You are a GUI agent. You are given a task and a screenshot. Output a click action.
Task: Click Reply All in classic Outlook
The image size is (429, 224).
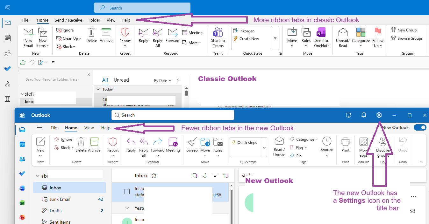click(157, 37)
